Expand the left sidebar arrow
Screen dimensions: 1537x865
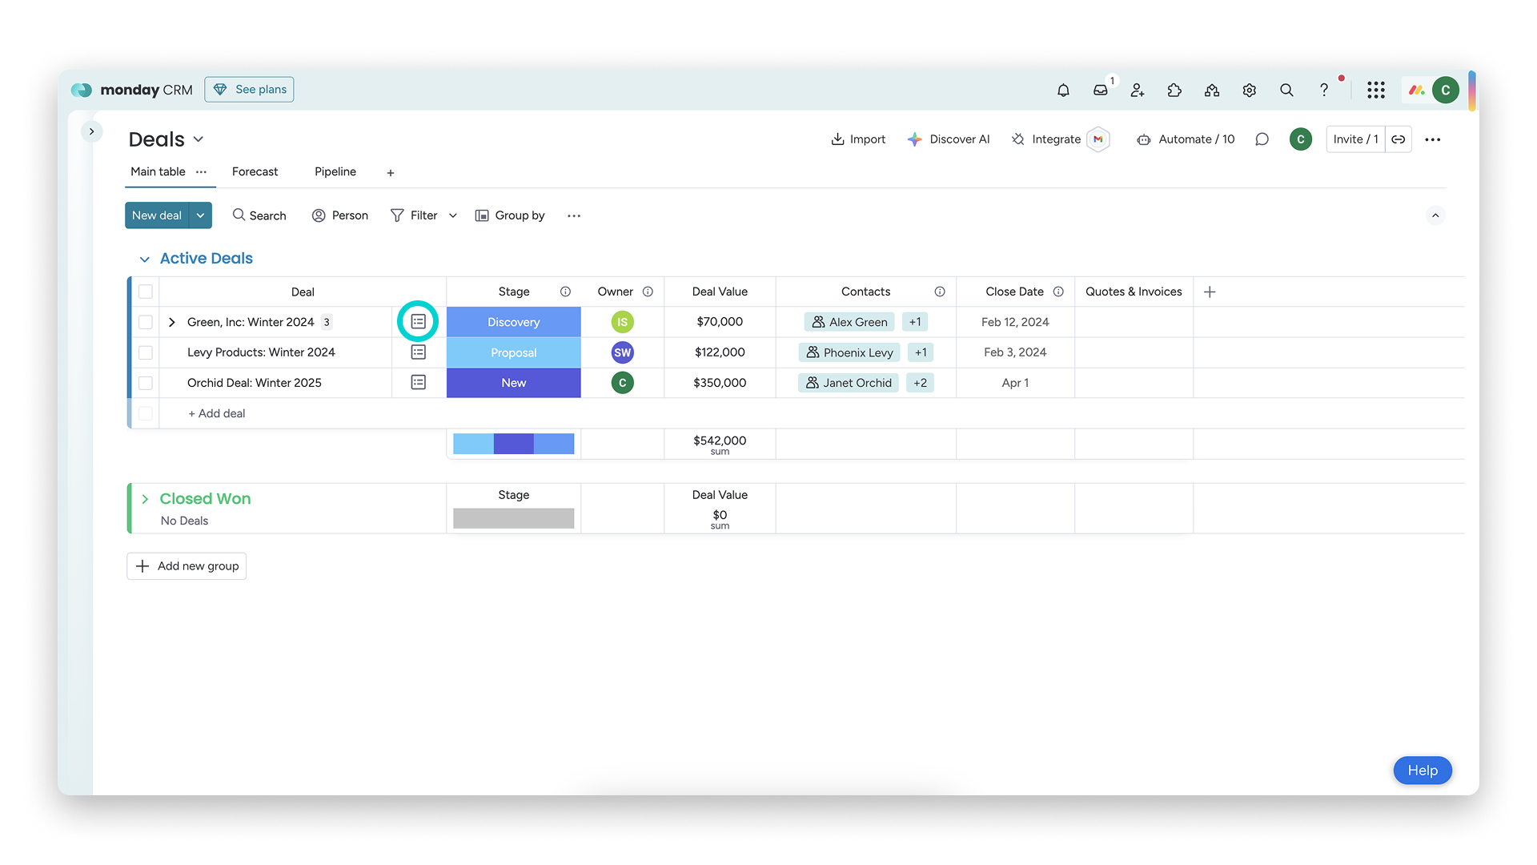[92, 131]
